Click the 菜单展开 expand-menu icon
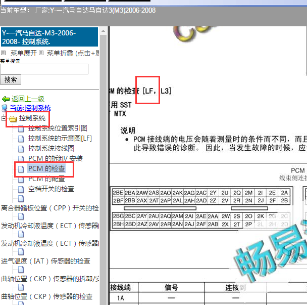This screenshot has width=307, height=305. pyautogui.click(x=4, y=53)
